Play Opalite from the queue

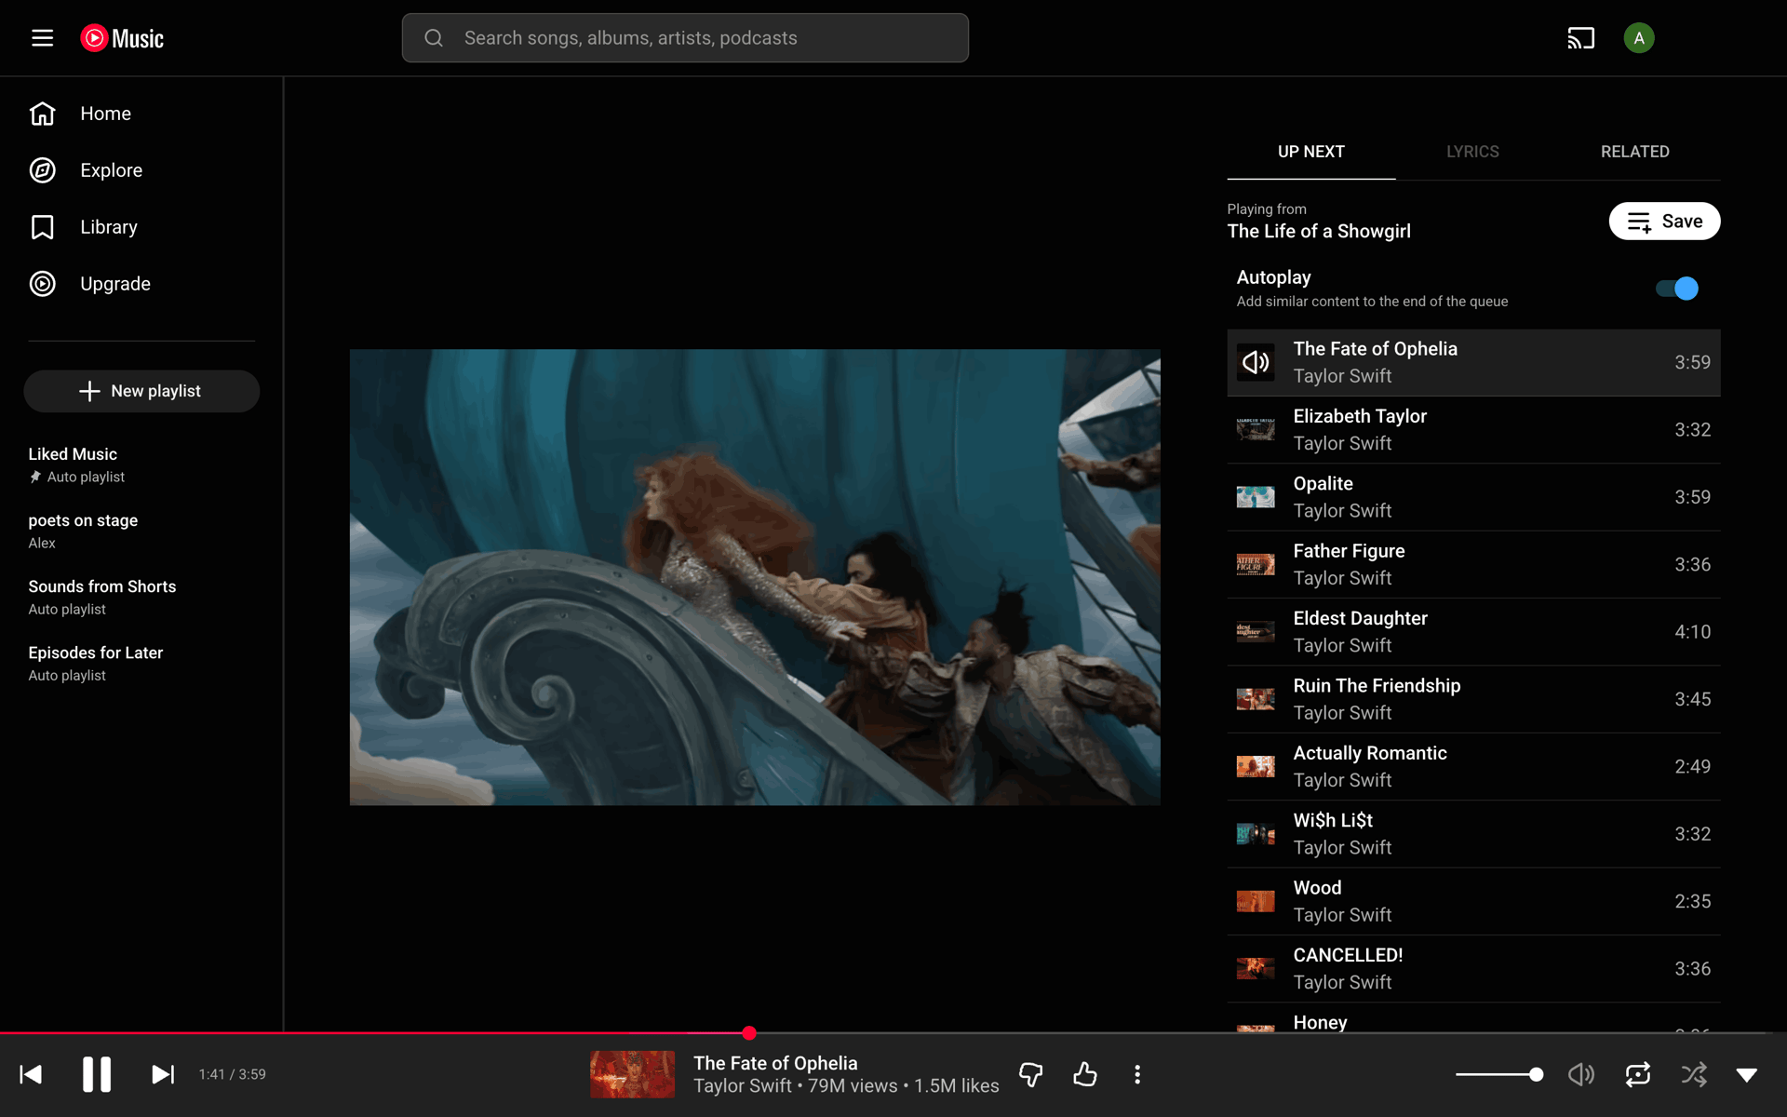(x=1473, y=497)
